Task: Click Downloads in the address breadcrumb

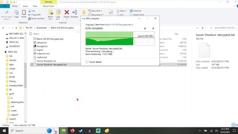Action: (x=42, y=28)
